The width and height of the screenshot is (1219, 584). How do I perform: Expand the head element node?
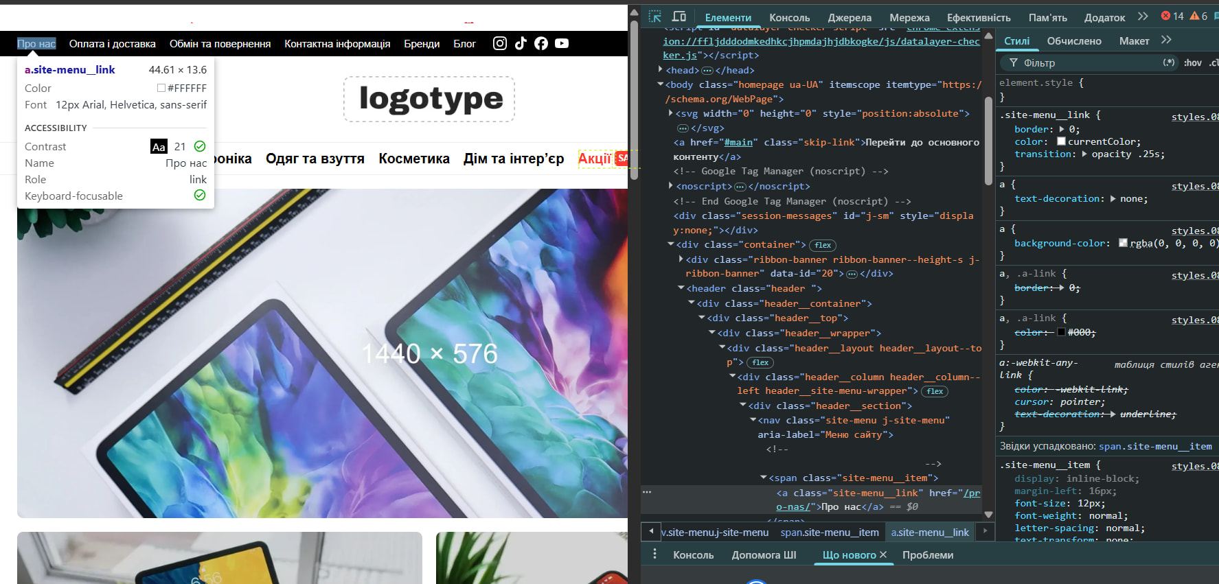(x=661, y=69)
